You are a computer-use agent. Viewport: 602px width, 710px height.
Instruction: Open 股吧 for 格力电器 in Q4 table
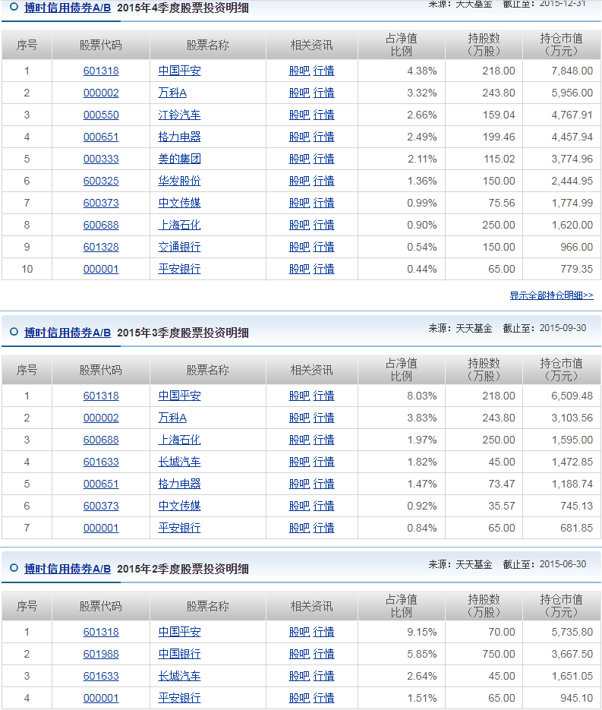[x=299, y=137]
